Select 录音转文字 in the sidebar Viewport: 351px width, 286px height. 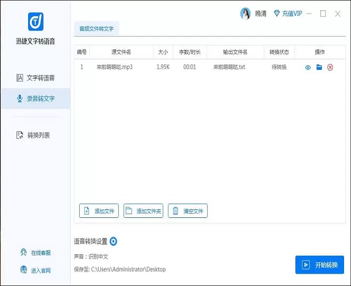tap(36, 98)
